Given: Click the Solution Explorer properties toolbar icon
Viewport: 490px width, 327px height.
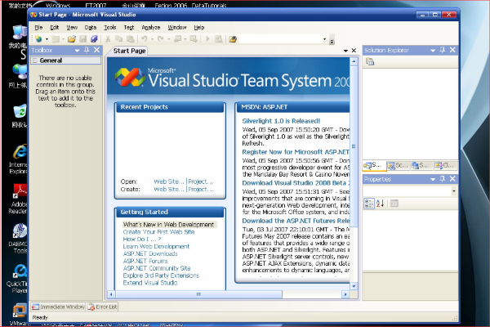Looking at the screenshot, I should point(370,61).
